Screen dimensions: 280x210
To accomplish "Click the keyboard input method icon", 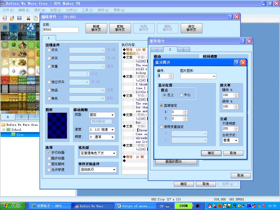I will tap(168, 206).
